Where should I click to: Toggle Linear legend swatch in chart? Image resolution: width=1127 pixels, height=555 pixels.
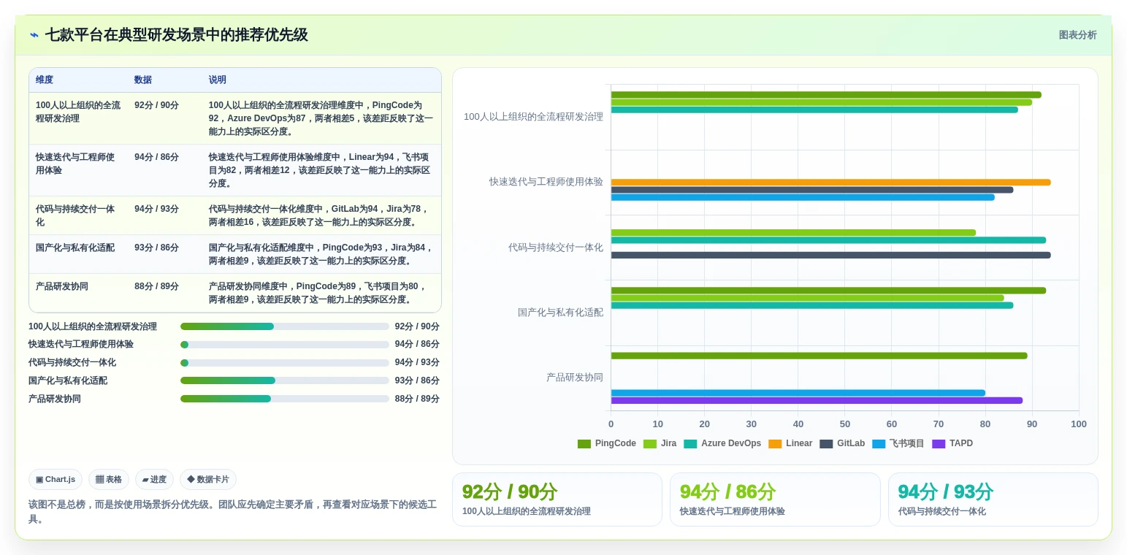click(x=775, y=444)
